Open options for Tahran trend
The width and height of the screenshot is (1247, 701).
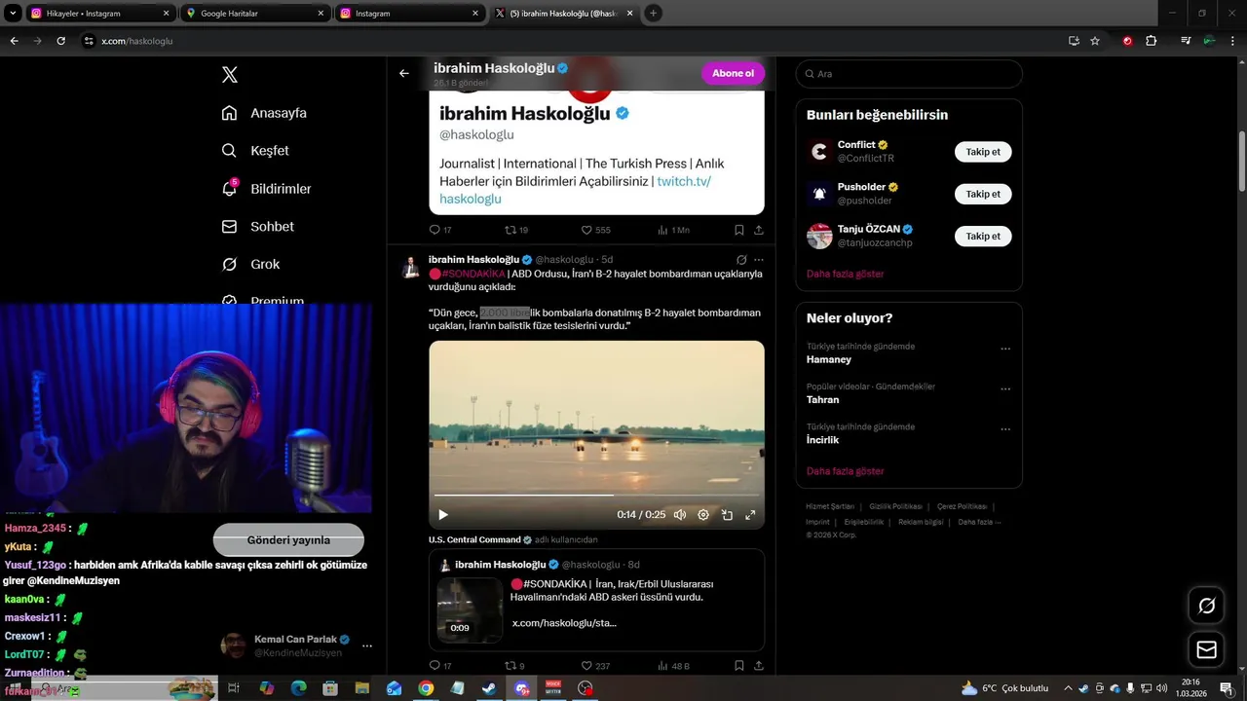pyautogui.click(x=1005, y=388)
